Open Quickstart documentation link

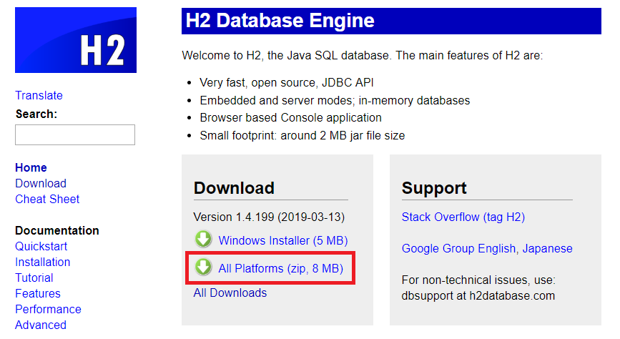pos(41,246)
